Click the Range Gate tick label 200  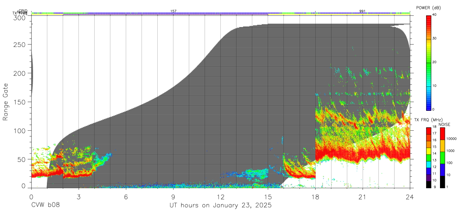point(20,74)
